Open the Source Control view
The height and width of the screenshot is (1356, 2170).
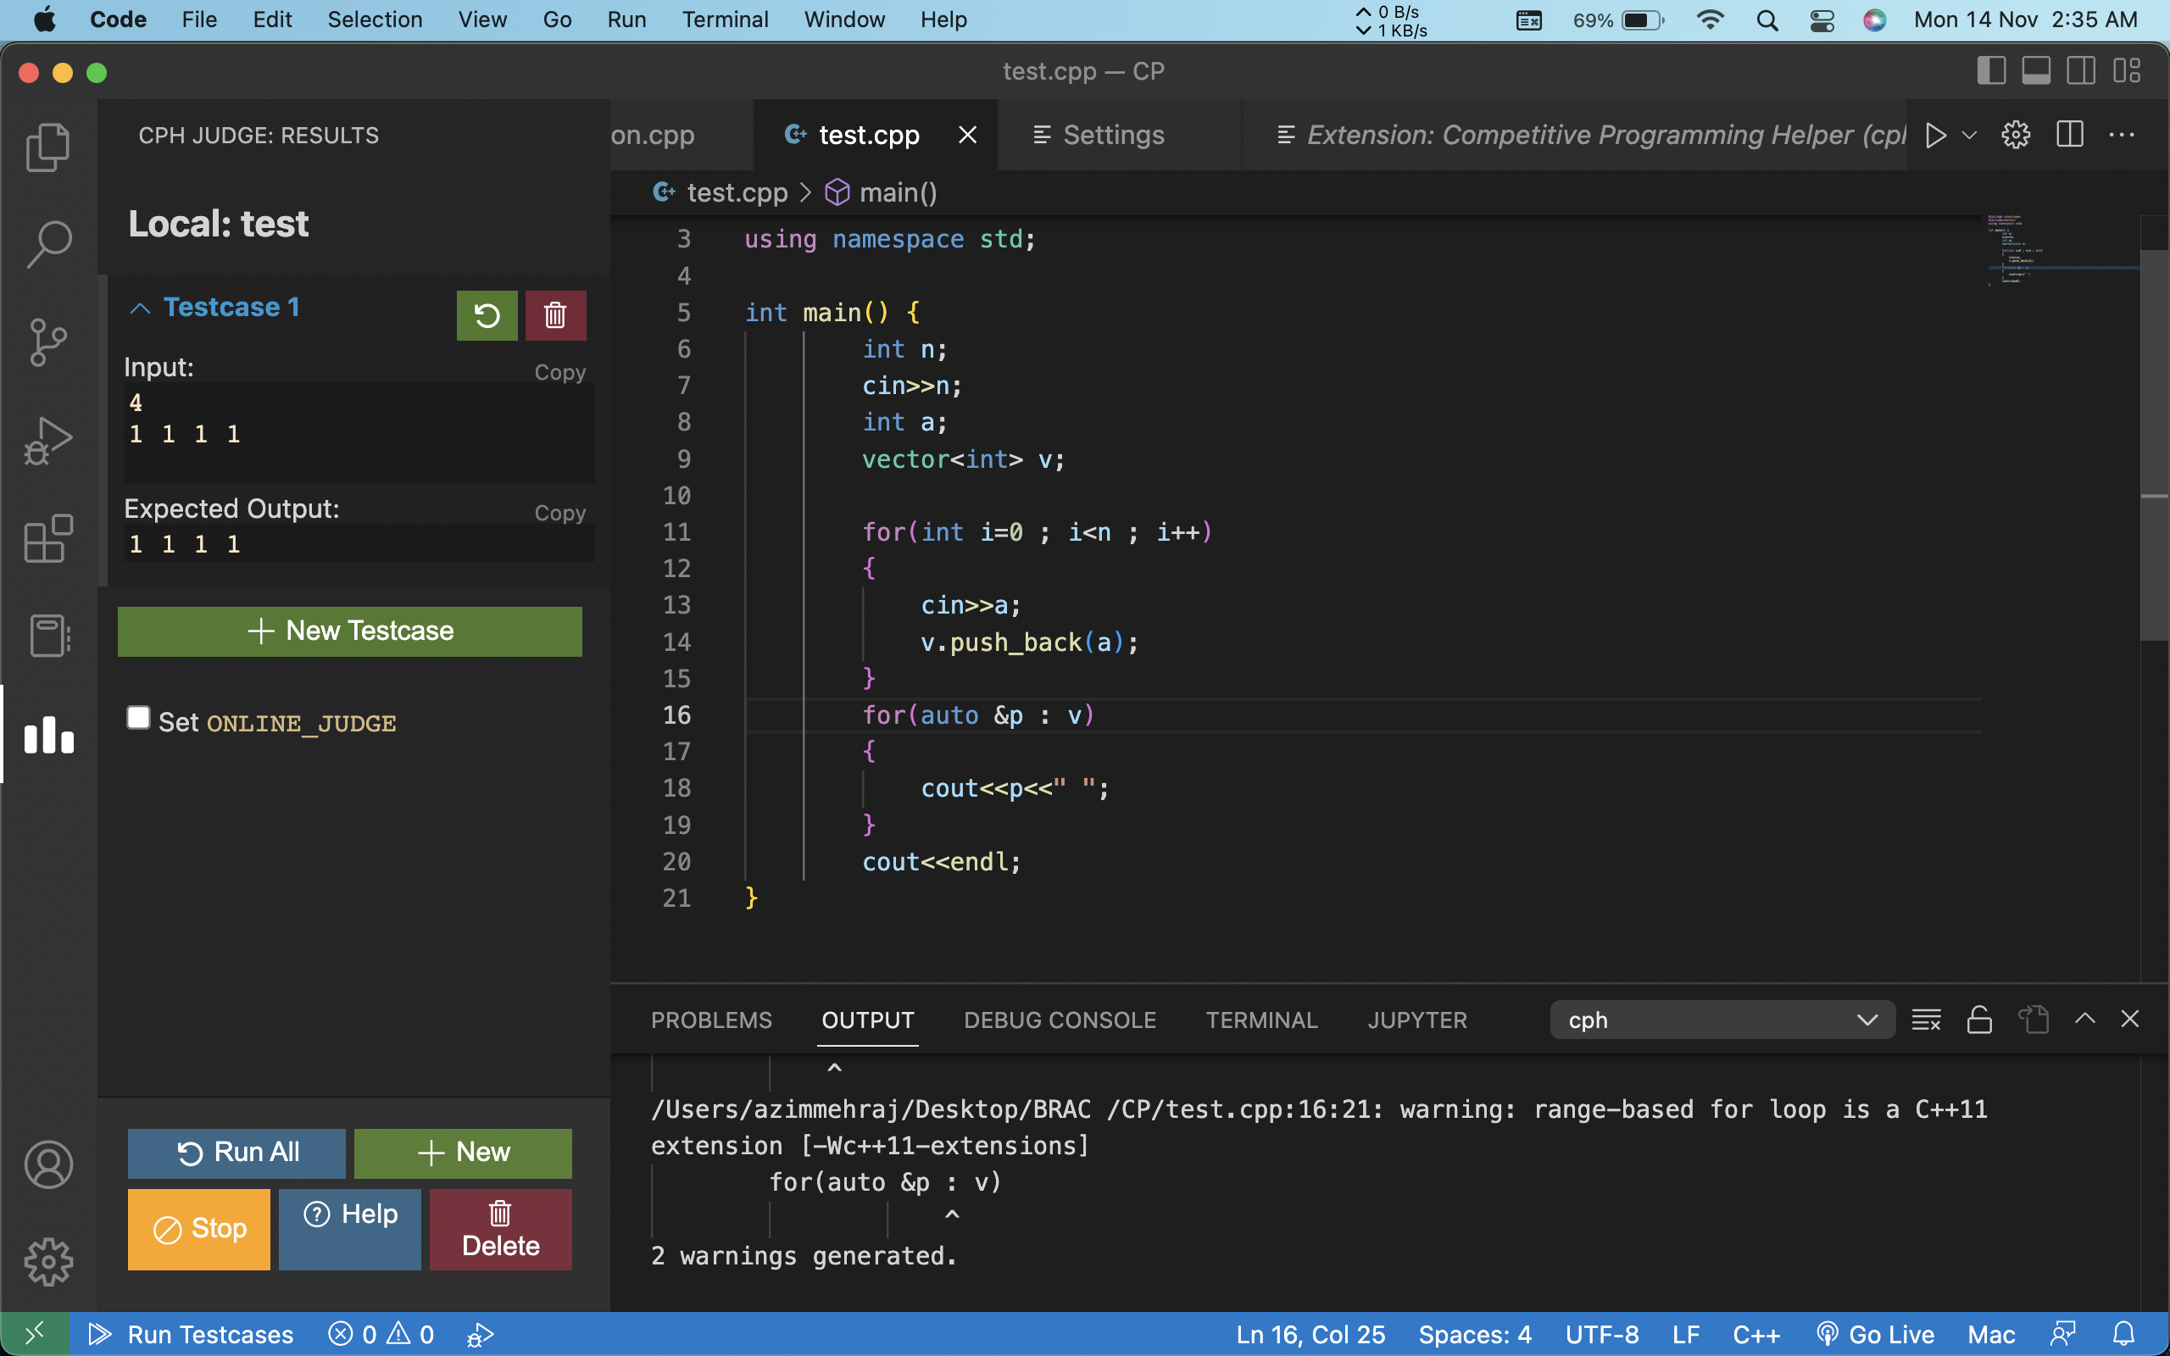tap(47, 342)
